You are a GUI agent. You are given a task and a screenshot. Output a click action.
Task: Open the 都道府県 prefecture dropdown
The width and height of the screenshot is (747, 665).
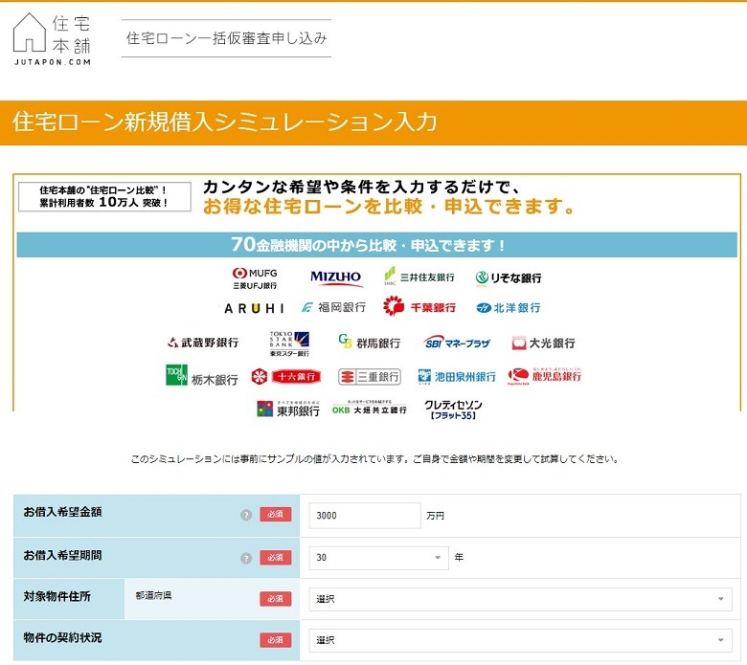click(x=521, y=599)
